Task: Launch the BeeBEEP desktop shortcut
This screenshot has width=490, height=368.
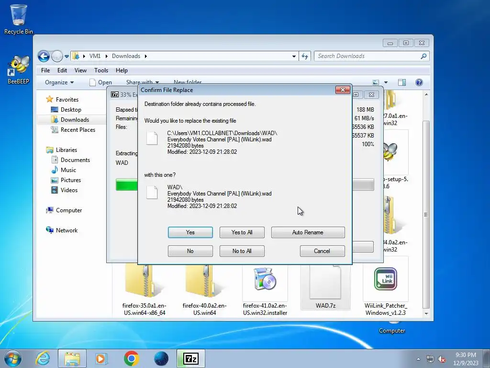Action: pos(19,69)
